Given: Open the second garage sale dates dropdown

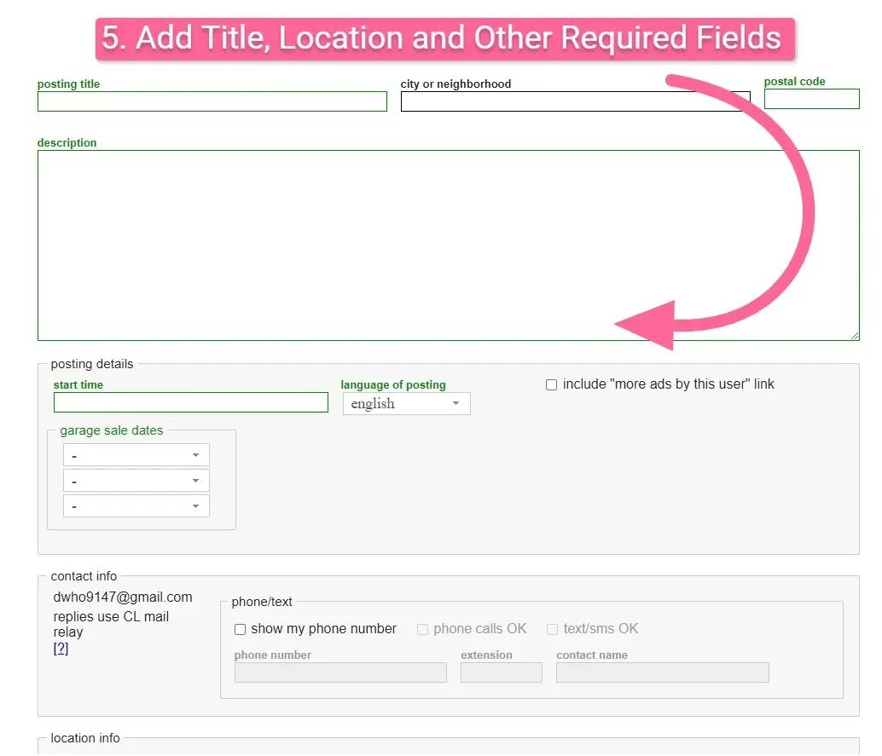Looking at the screenshot, I should pos(136,481).
